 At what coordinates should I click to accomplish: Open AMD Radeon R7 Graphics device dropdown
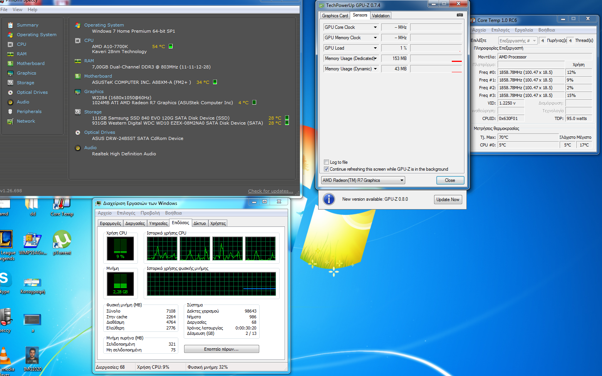click(363, 180)
